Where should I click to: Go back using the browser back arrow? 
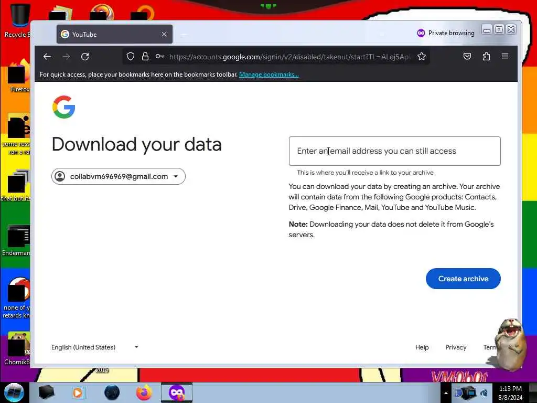[x=47, y=57]
